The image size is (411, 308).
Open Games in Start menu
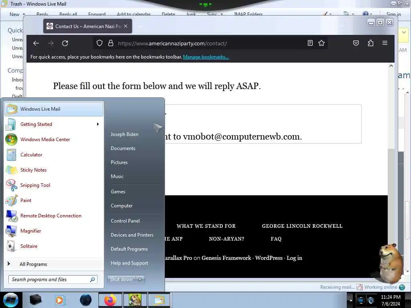pos(118,192)
